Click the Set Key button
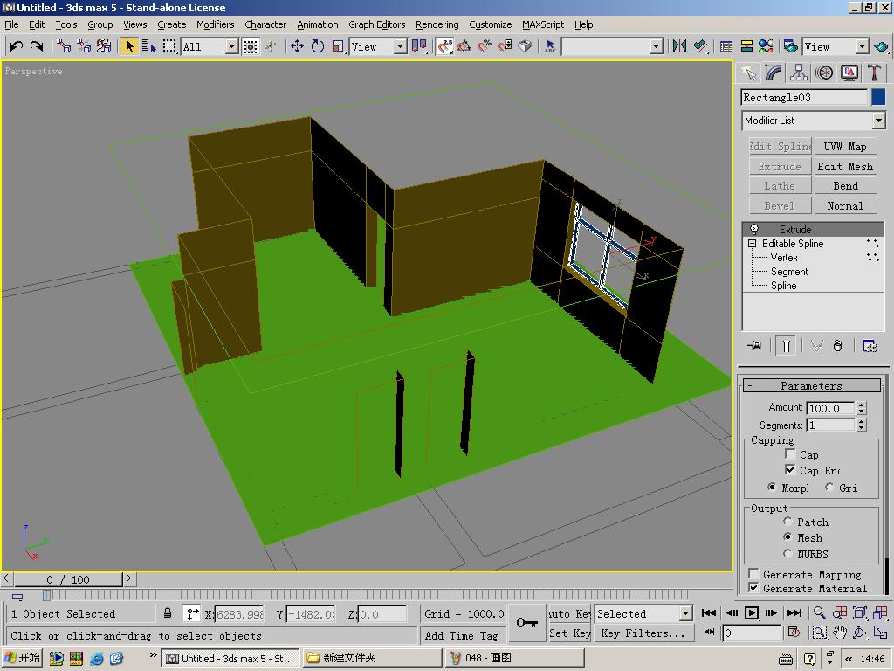Viewport: 894px width, 671px height. click(569, 633)
